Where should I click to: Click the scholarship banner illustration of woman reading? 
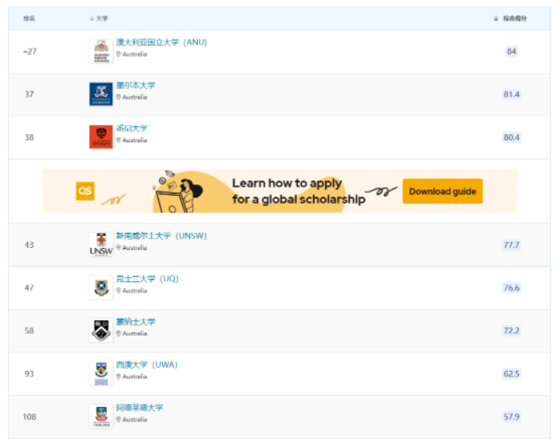pyautogui.click(x=179, y=192)
